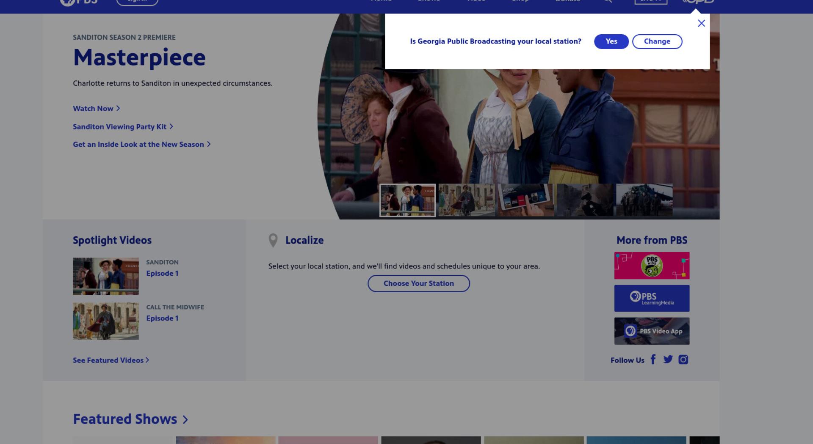
Task: Open Call the Midwife spotlight thumbnail
Action: [x=105, y=321]
